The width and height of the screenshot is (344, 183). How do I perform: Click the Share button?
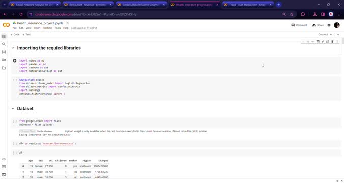[x=318, y=25]
